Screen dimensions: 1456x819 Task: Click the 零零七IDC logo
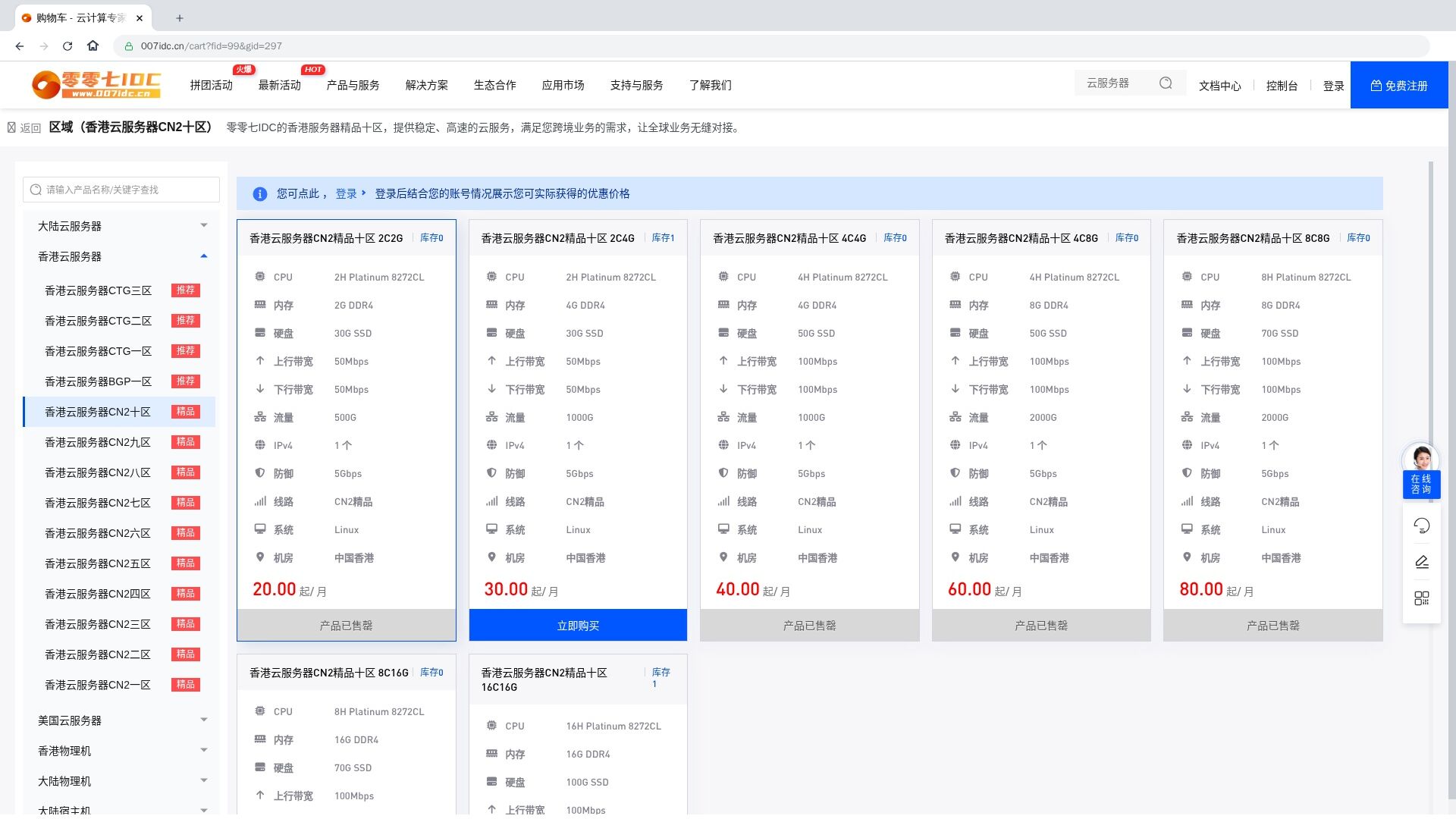click(96, 85)
